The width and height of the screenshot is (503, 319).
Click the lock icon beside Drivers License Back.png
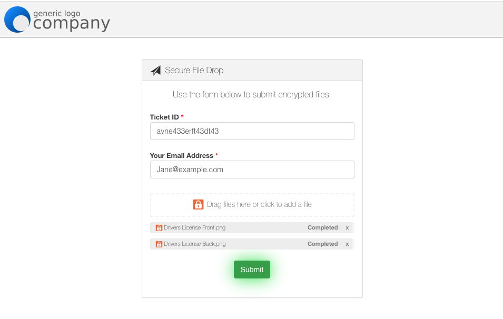coord(159,244)
